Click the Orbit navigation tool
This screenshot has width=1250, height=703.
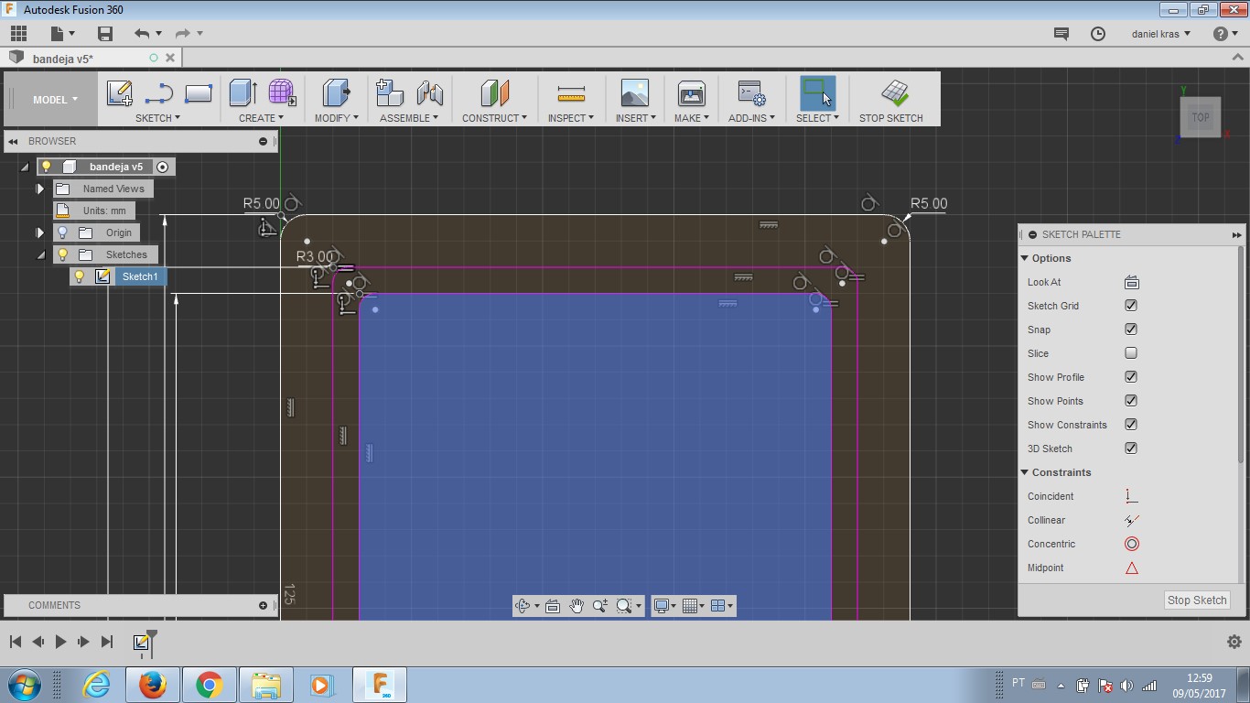click(523, 606)
